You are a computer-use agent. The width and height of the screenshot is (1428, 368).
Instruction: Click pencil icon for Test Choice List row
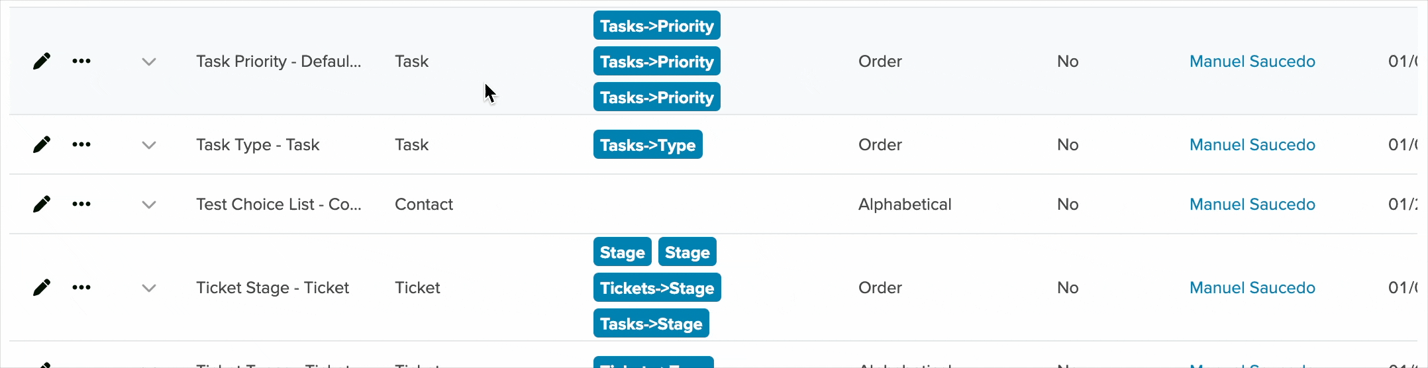coord(42,204)
